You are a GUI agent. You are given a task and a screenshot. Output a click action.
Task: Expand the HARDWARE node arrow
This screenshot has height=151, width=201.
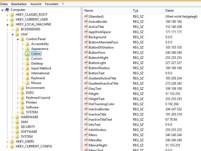click(x=12, y=117)
